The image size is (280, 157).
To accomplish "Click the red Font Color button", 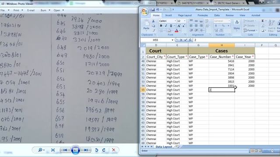I will (x=176, y=31).
